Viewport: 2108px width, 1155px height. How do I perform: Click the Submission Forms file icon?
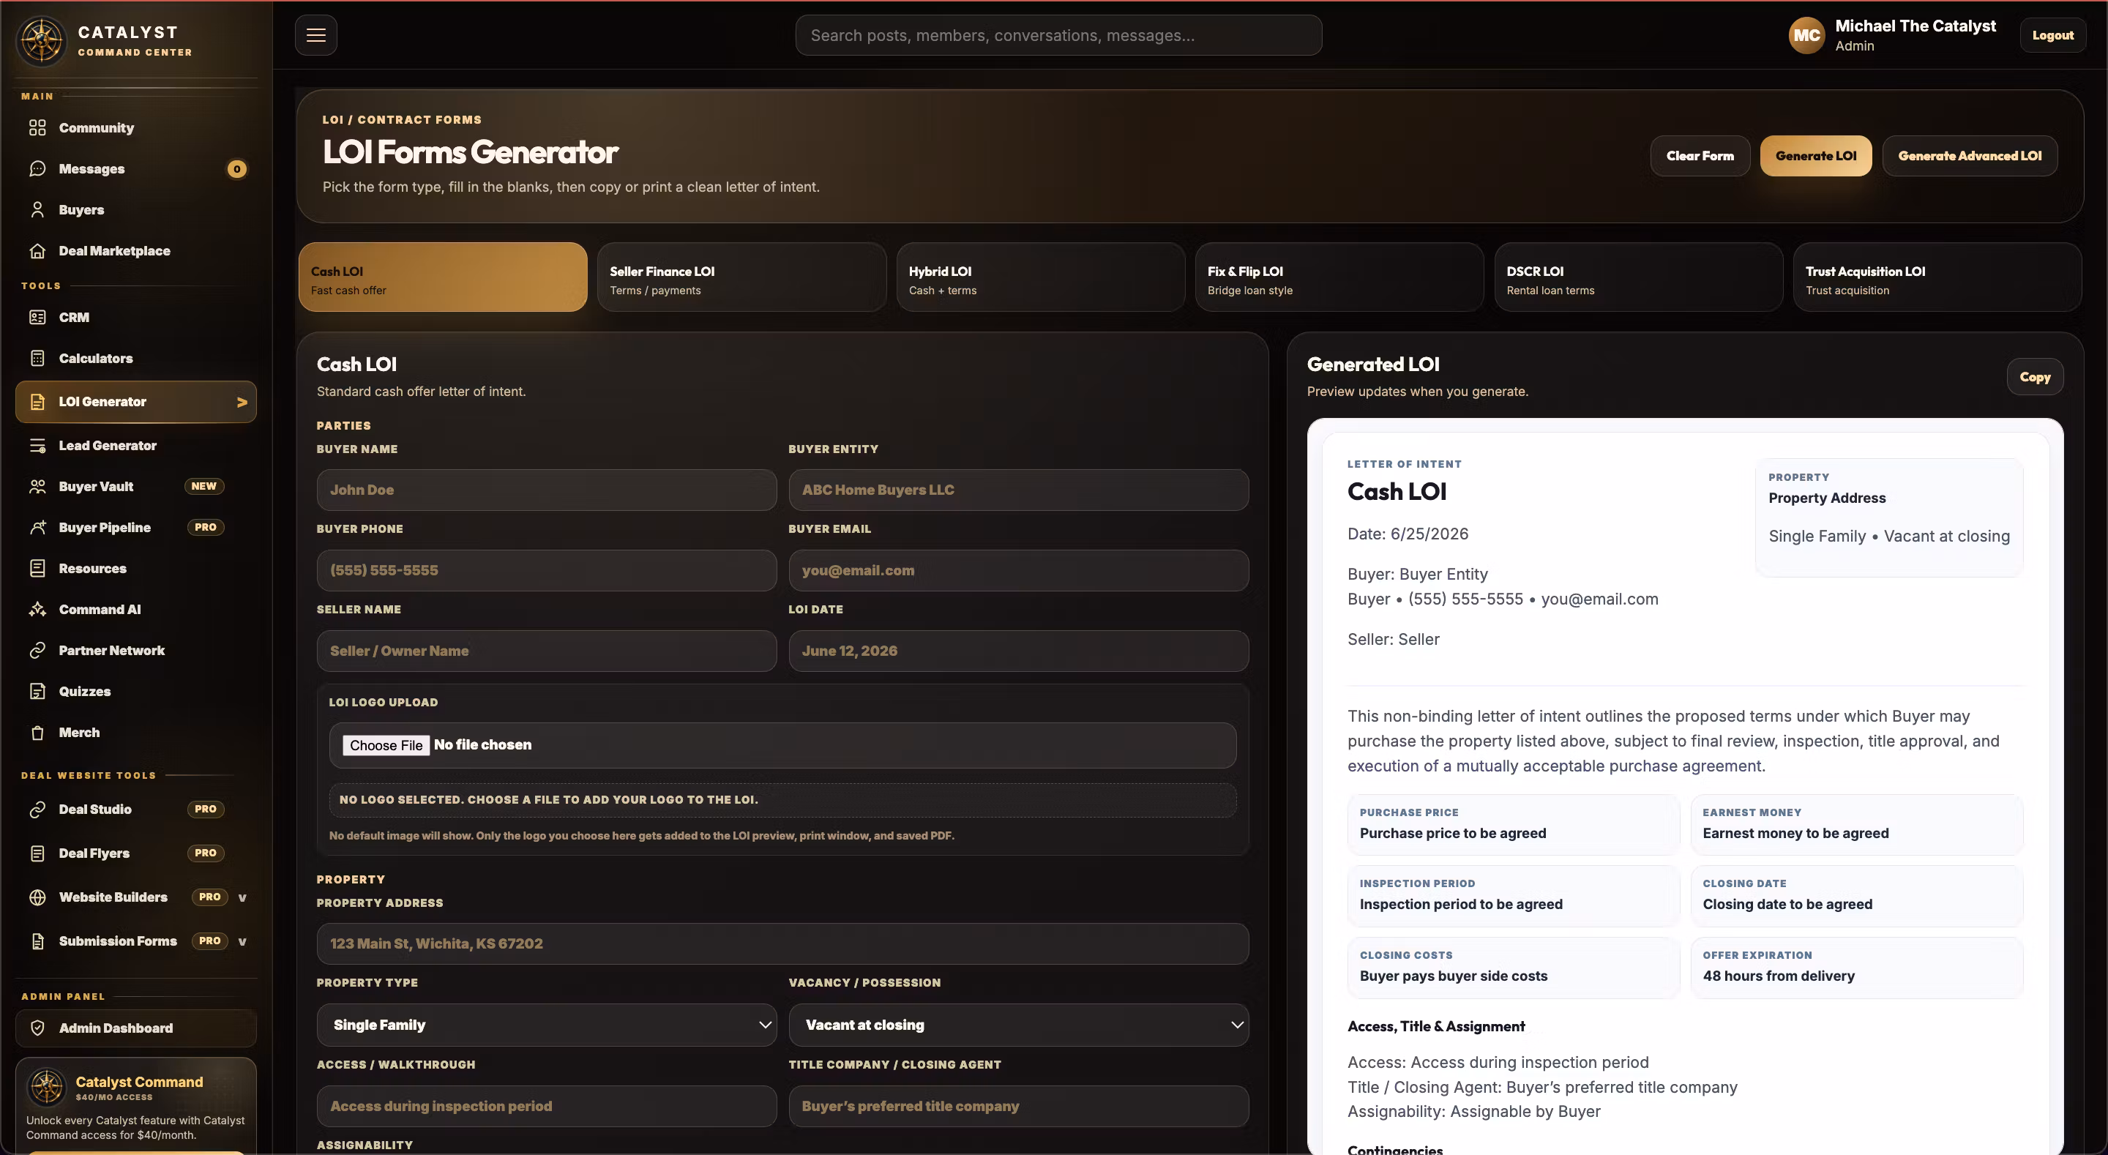point(37,941)
